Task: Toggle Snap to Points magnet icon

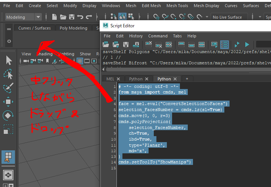Action: (x=173, y=17)
